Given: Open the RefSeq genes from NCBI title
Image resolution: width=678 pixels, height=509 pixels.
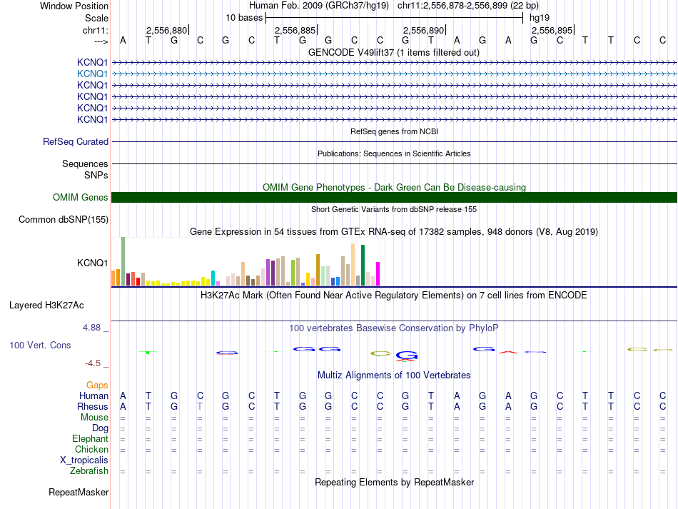Looking at the screenshot, I should [x=393, y=132].
